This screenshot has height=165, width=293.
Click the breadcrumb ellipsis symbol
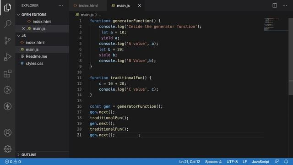click(x=100, y=15)
